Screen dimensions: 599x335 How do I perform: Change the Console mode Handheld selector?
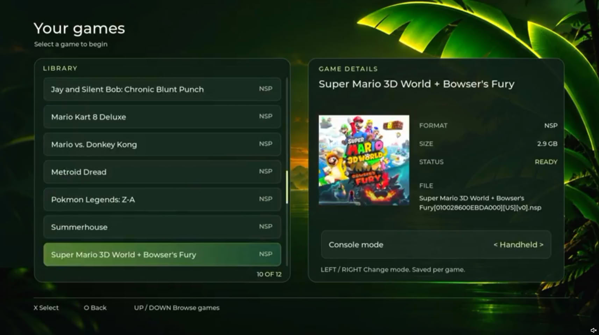pyautogui.click(x=518, y=245)
